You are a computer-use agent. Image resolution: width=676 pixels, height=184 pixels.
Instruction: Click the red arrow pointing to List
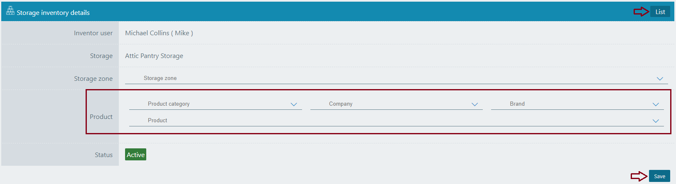[641, 12]
